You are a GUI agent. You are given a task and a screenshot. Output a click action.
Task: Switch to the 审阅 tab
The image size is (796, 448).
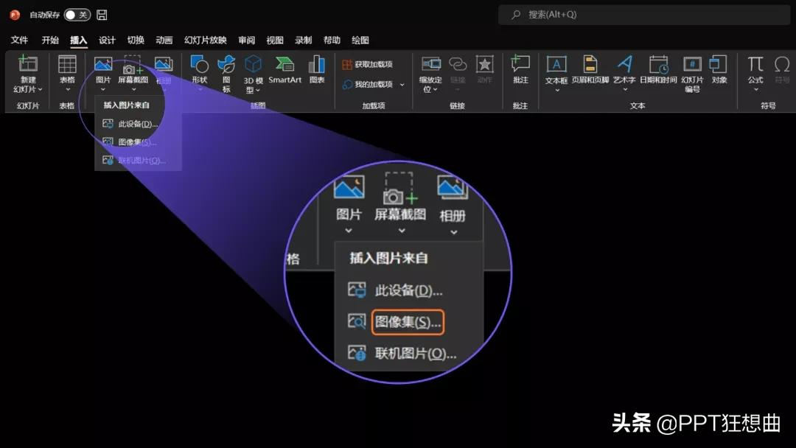(x=247, y=40)
